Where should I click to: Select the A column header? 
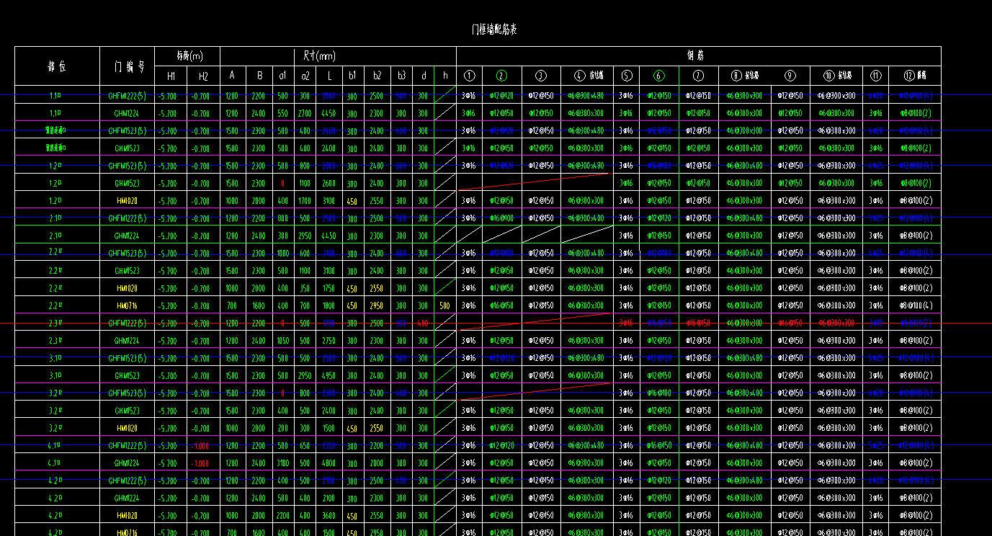(x=231, y=76)
